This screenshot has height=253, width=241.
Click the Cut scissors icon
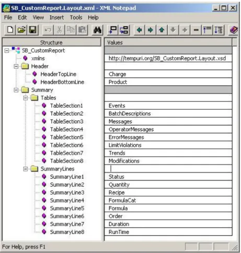click(x=59, y=30)
